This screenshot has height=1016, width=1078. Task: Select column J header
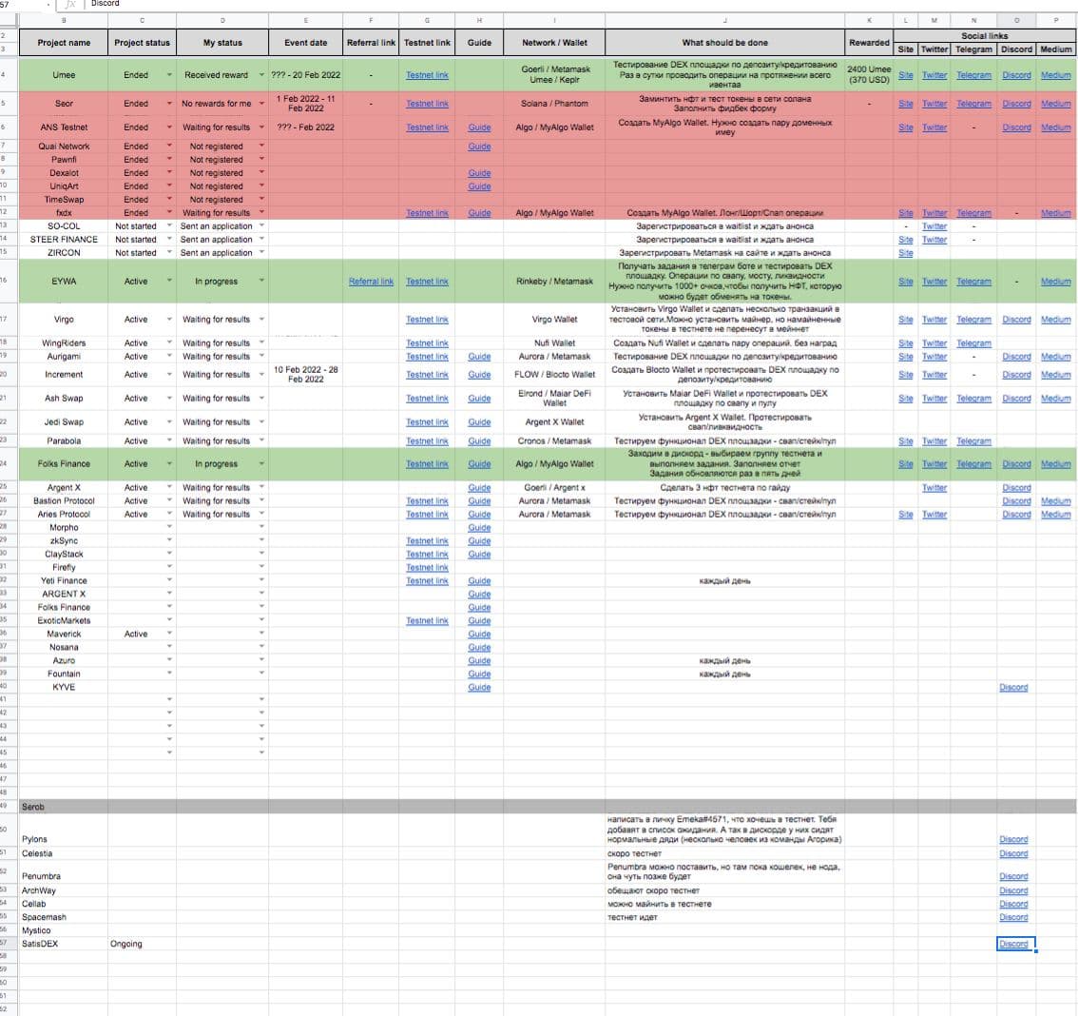724,21
